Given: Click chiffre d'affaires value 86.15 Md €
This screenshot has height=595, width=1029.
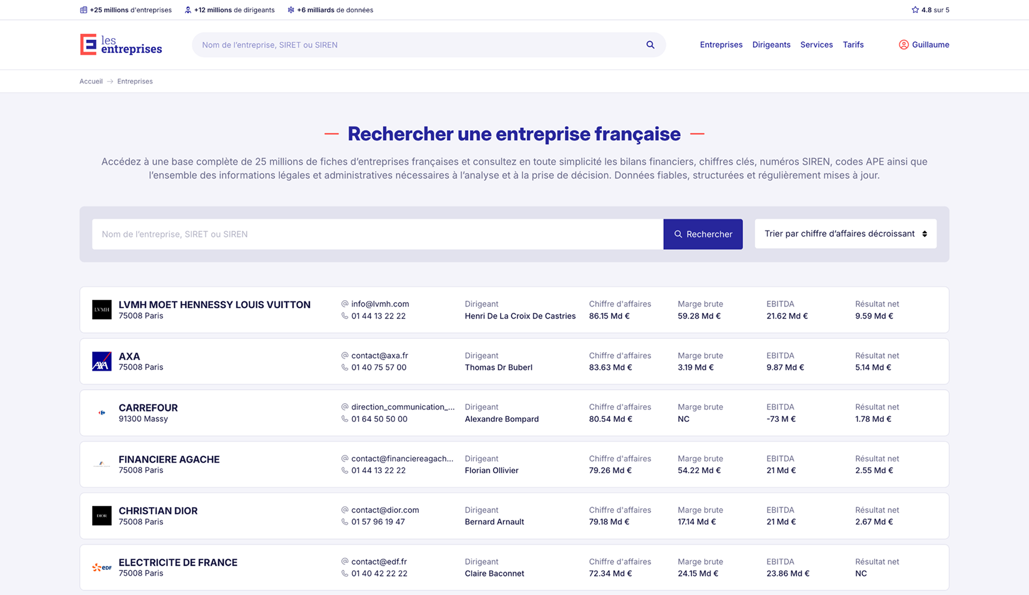Looking at the screenshot, I should coord(609,316).
